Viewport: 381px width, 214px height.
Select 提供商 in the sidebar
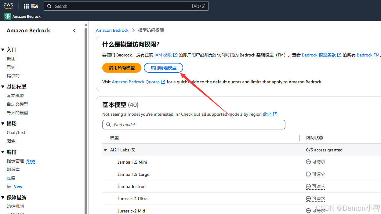pos(13,76)
